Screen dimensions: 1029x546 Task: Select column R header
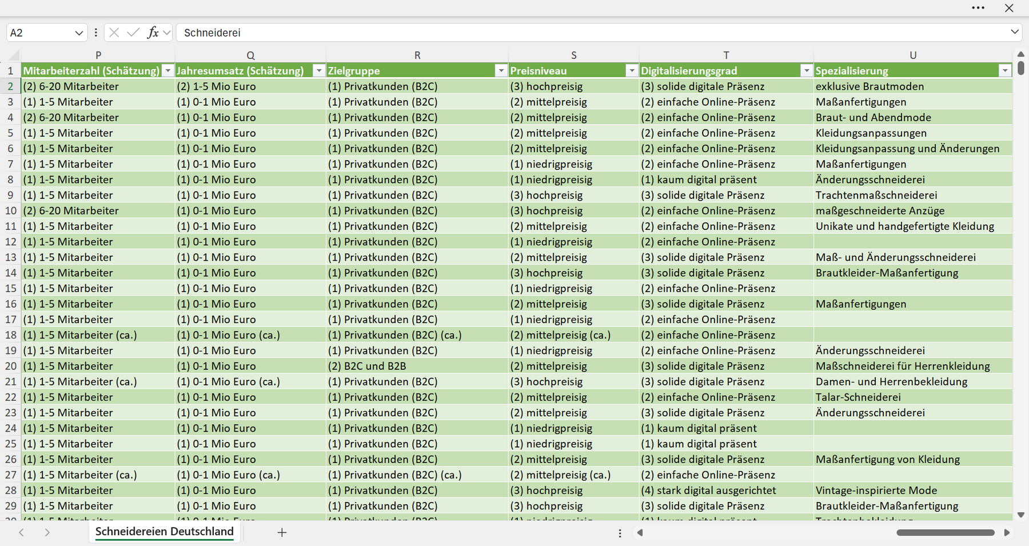pos(417,55)
